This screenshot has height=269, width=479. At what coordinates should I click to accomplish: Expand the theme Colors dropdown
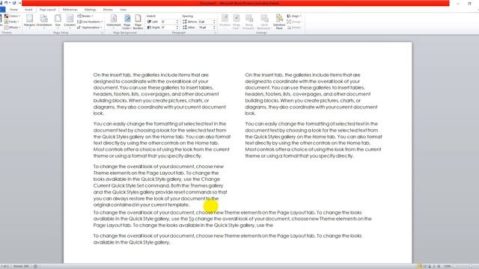click(12, 16)
